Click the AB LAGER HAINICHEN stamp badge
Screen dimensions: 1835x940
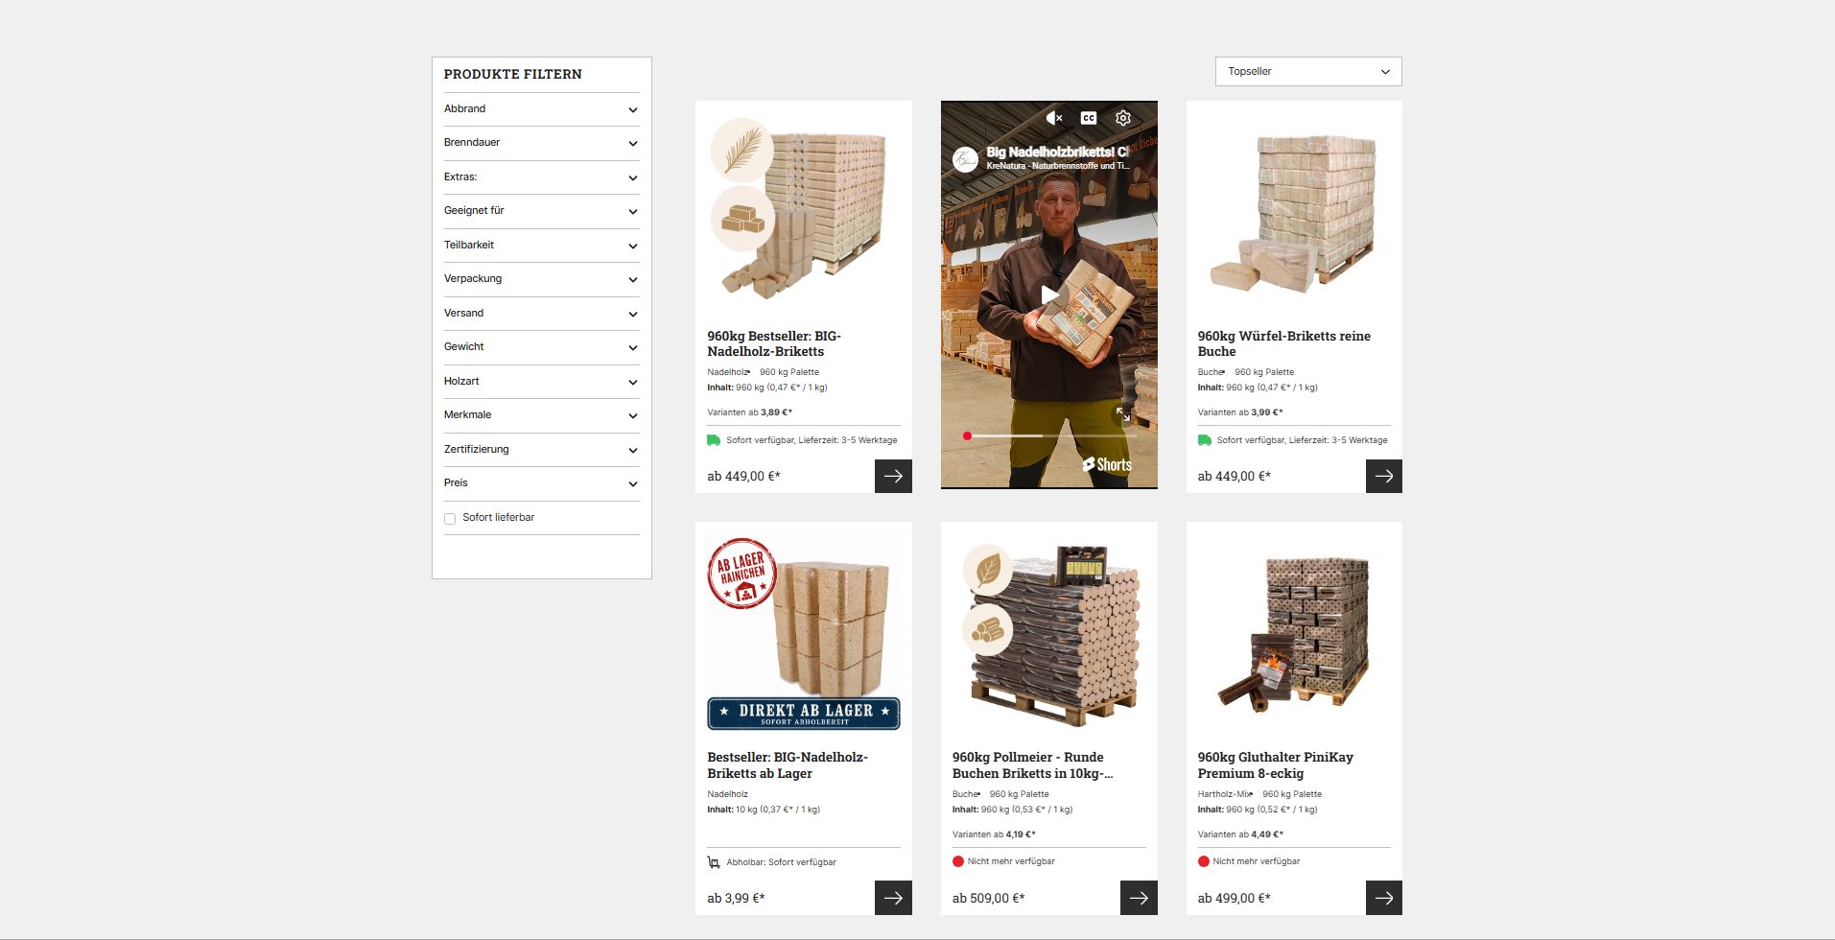coord(741,574)
